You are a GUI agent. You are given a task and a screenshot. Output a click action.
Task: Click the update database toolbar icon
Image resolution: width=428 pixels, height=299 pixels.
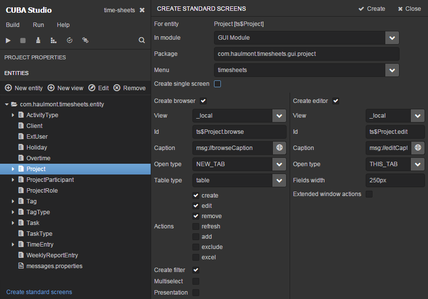click(x=70, y=40)
